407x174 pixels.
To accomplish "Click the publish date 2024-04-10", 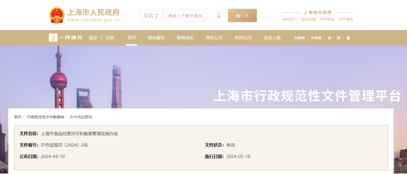I will (x=53, y=156).
